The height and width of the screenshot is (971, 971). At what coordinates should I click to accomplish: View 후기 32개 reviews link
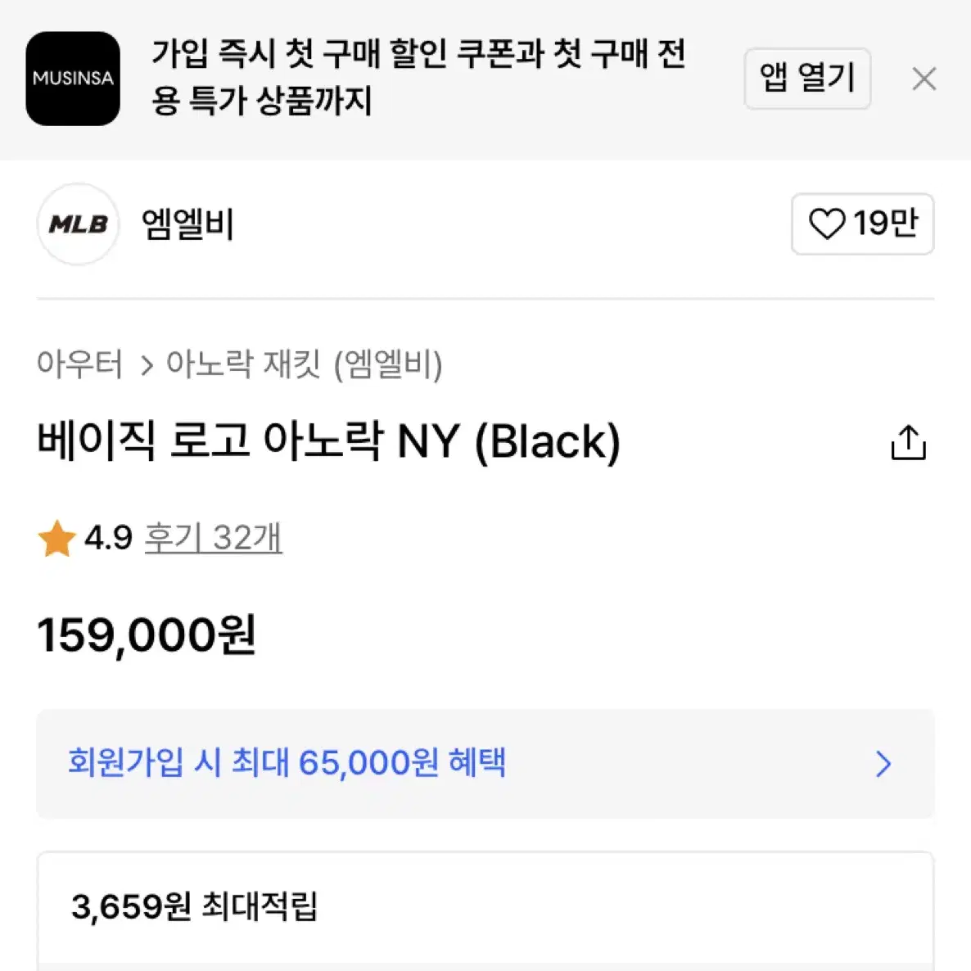point(213,538)
